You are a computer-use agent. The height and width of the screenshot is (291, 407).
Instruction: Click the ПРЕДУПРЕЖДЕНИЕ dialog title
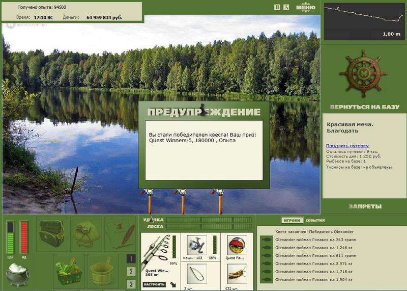(204, 112)
